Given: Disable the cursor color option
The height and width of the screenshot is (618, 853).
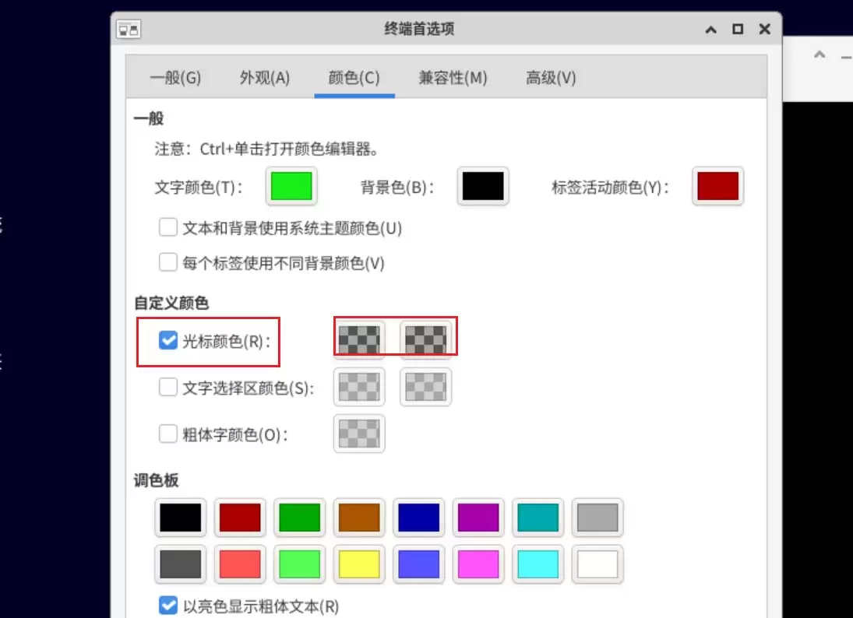Looking at the screenshot, I should pyautogui.click(x=168, y=339).
